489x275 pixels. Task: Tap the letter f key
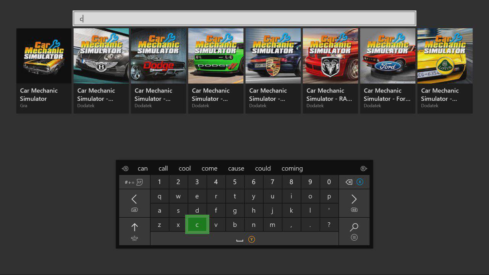(216, 210)
